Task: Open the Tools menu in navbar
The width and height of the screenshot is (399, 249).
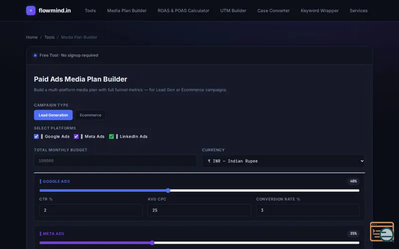Action: [90, 10]
